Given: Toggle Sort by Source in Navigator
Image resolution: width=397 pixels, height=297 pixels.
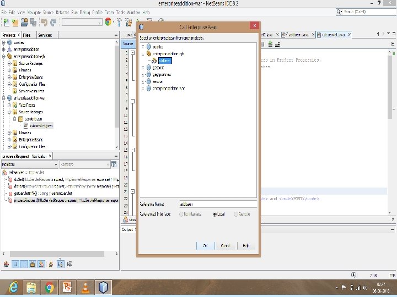Looking at the screenshot, I should click(x=69, y=264).
